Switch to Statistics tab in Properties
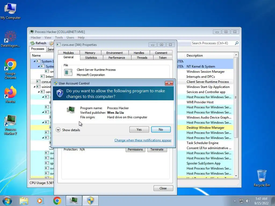The width and height of the screenshot is (275, 206). tap(91, 58)
